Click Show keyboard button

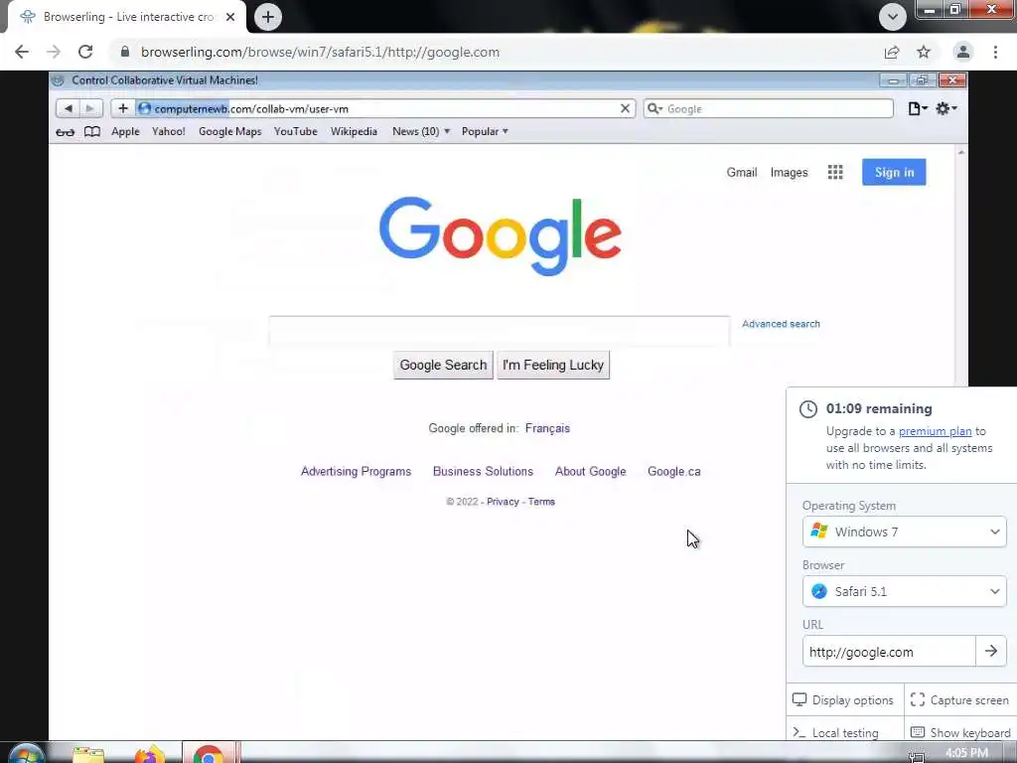(x=960, y=732)
